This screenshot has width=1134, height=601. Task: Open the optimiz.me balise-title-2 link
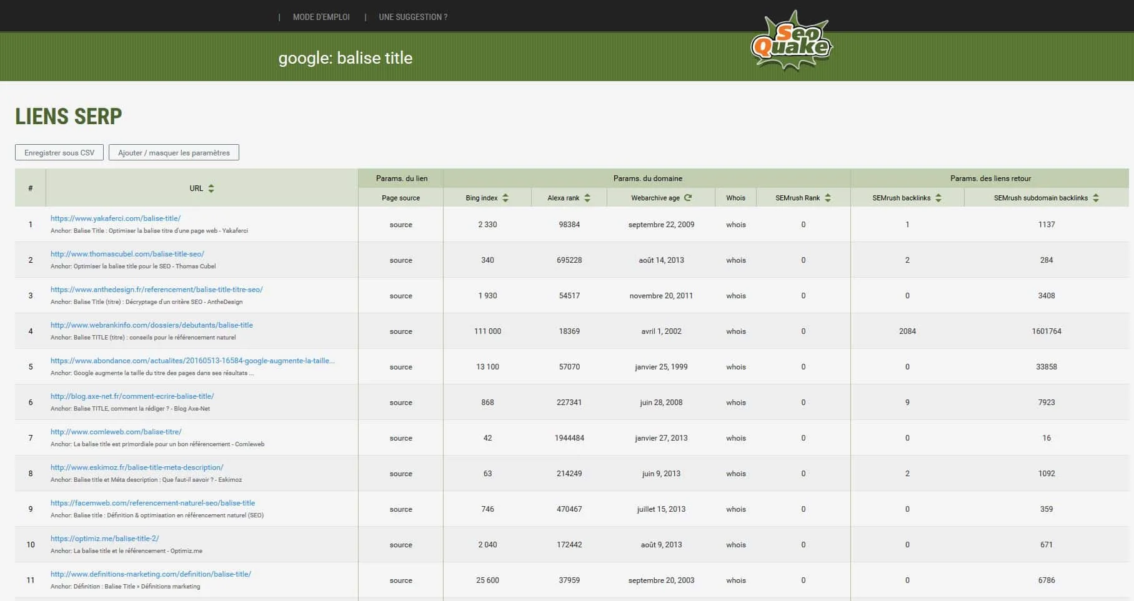pyautogui.click(x=105, y=539)
